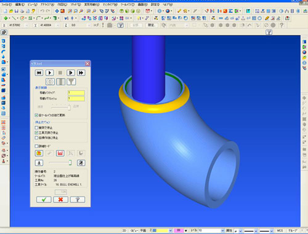Rewind simulation to the beginning
This screenshot has height=234, width=308.
coord(39,72)
